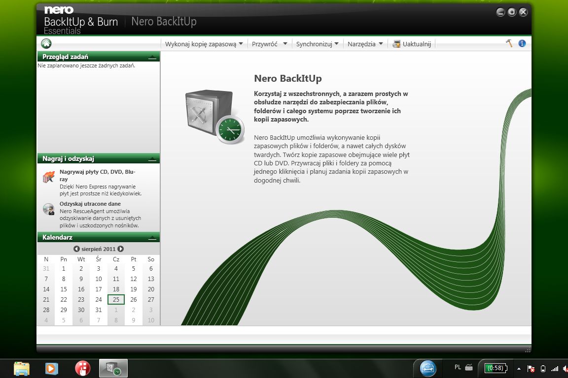Go to next month in calendar
The image size is (568, 378).
point(121,249)
